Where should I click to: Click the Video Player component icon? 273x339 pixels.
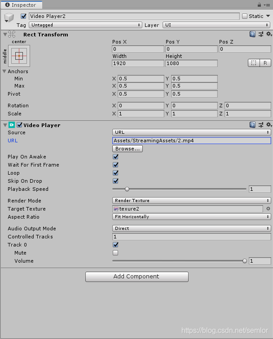point(12,125)
